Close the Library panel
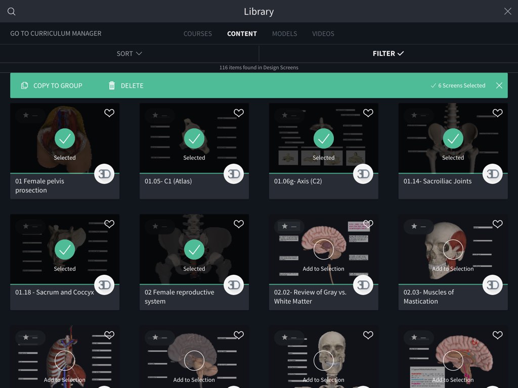The height and width of the screenshot is (388, 518). pyautogui.click(x=508, y=11)
